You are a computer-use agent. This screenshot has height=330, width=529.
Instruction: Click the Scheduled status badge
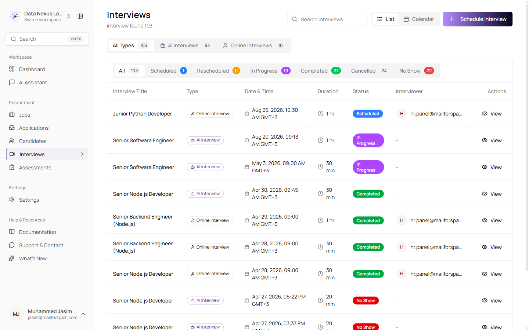(368, 114)
